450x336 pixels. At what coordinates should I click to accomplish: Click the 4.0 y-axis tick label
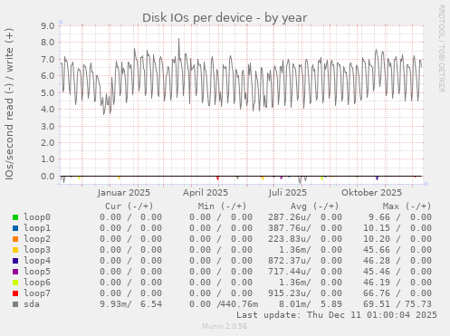48,110
